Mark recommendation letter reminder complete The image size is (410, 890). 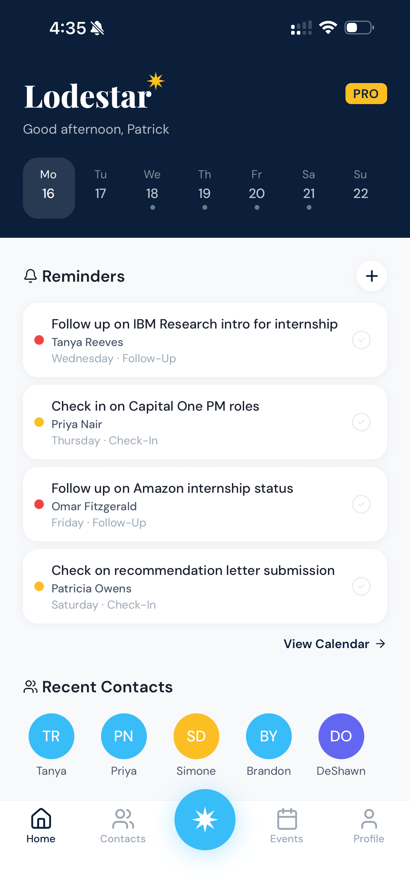pyautogui.click(x=361, y=586)
